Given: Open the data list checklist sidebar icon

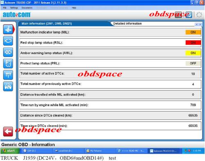Looking at the screenshot, I should click(8, 63).
